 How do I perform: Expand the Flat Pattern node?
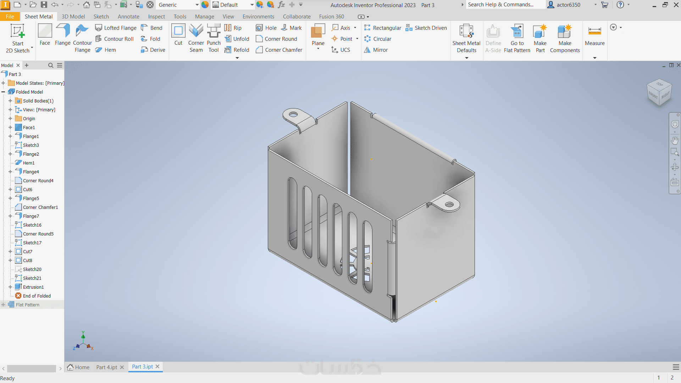tap(3, 305)
